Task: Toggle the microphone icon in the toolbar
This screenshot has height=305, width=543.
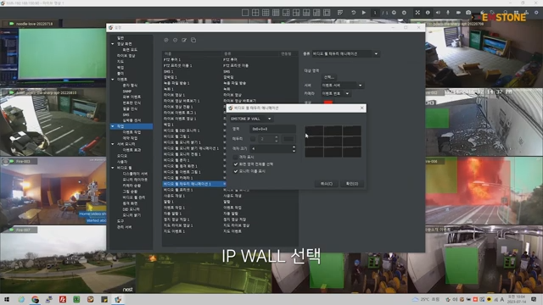Action: (448, 13)
